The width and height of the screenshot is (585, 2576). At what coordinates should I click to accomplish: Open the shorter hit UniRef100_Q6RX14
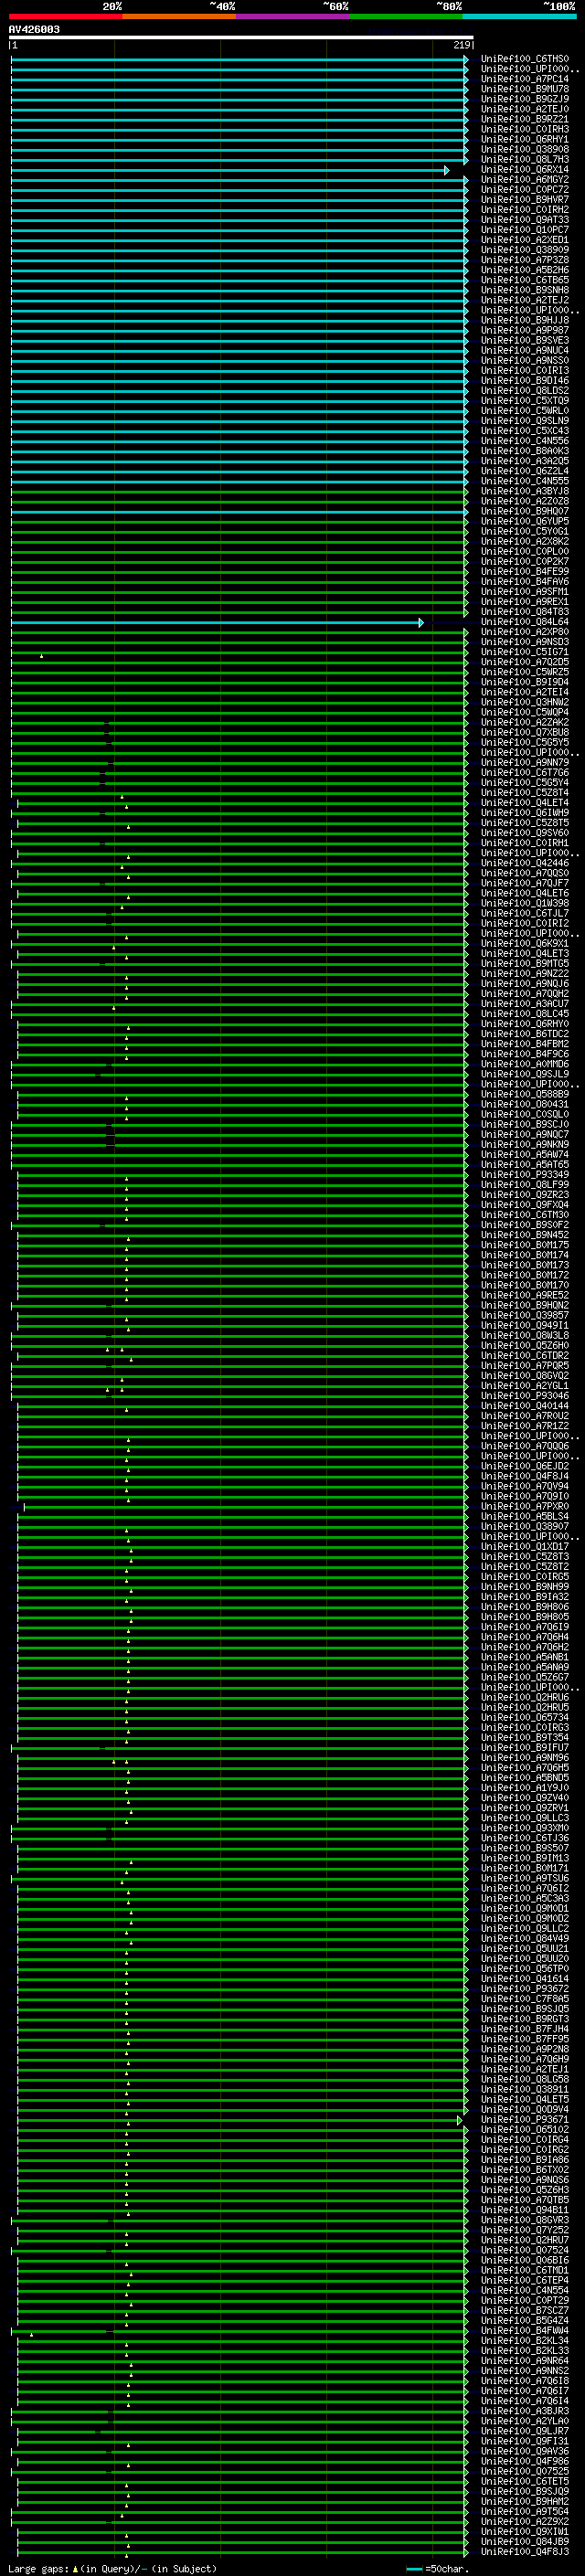(525, 169)
